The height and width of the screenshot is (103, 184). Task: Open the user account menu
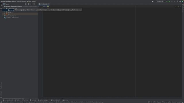153,1
